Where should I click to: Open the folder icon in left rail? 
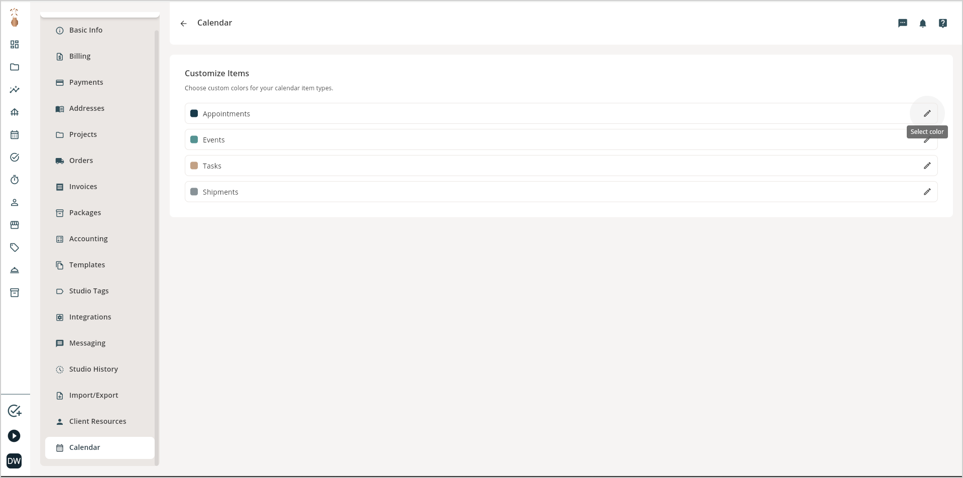[x=15, y=67]
